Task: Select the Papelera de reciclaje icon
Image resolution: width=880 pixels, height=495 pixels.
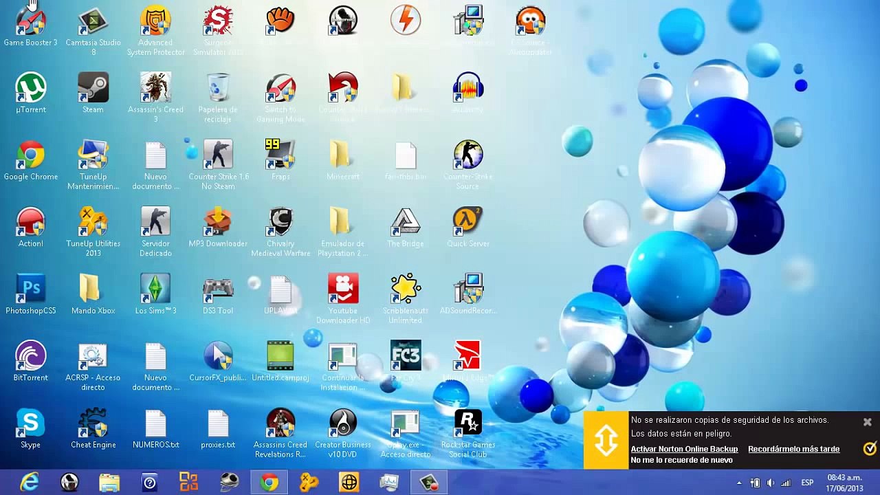Action: click(x=218, y=98)
